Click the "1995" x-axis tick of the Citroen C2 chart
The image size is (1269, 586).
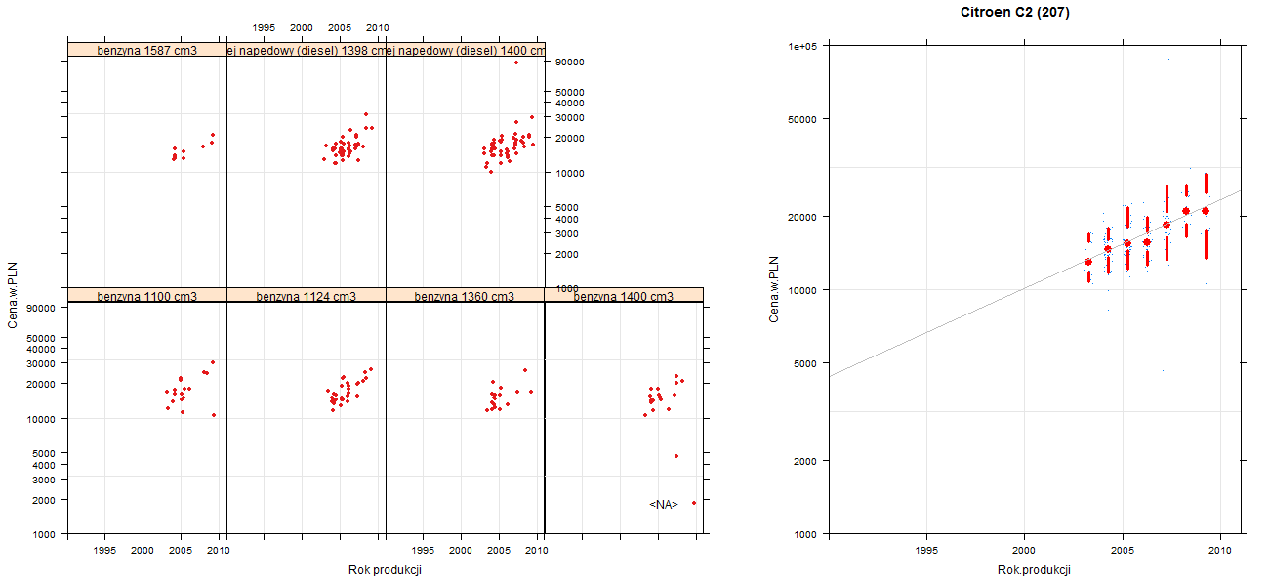pos(926,551)
